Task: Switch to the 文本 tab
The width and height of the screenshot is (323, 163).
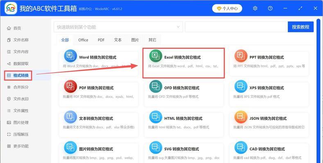Action: tap(118, 40)
